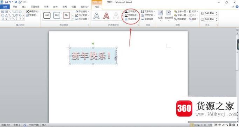Switch to the 邮件 (Mailings) tab

click(55, 7)
